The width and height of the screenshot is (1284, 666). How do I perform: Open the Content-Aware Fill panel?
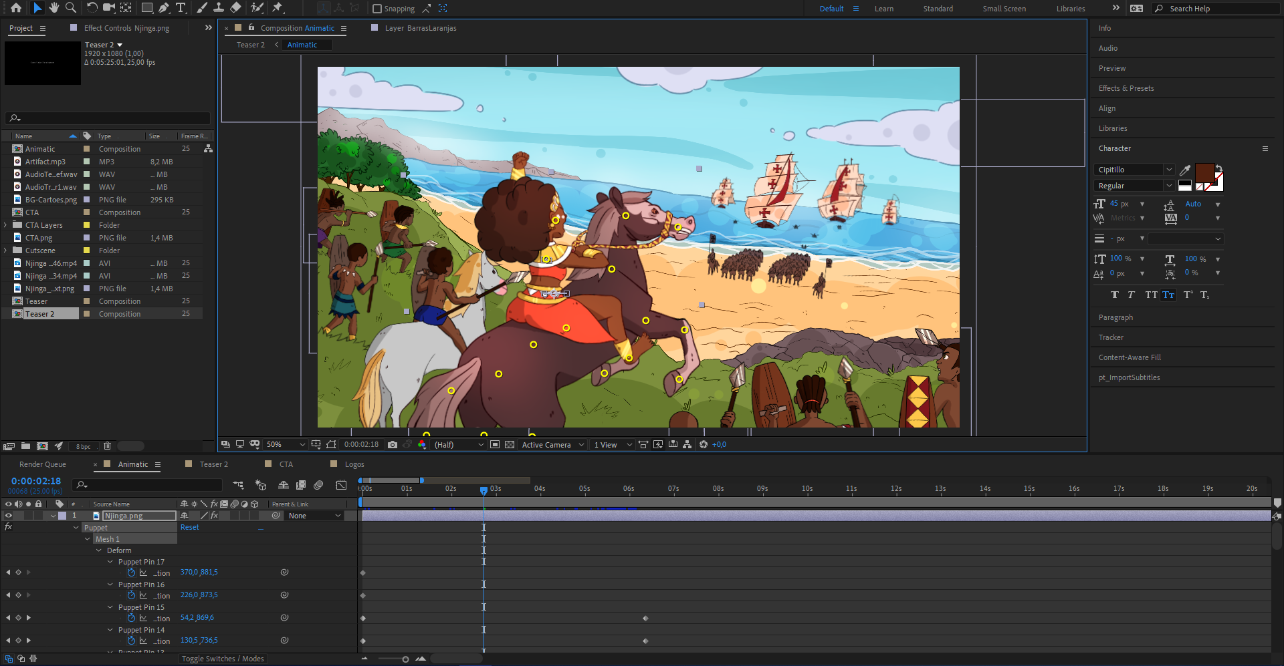point(1130,357)
